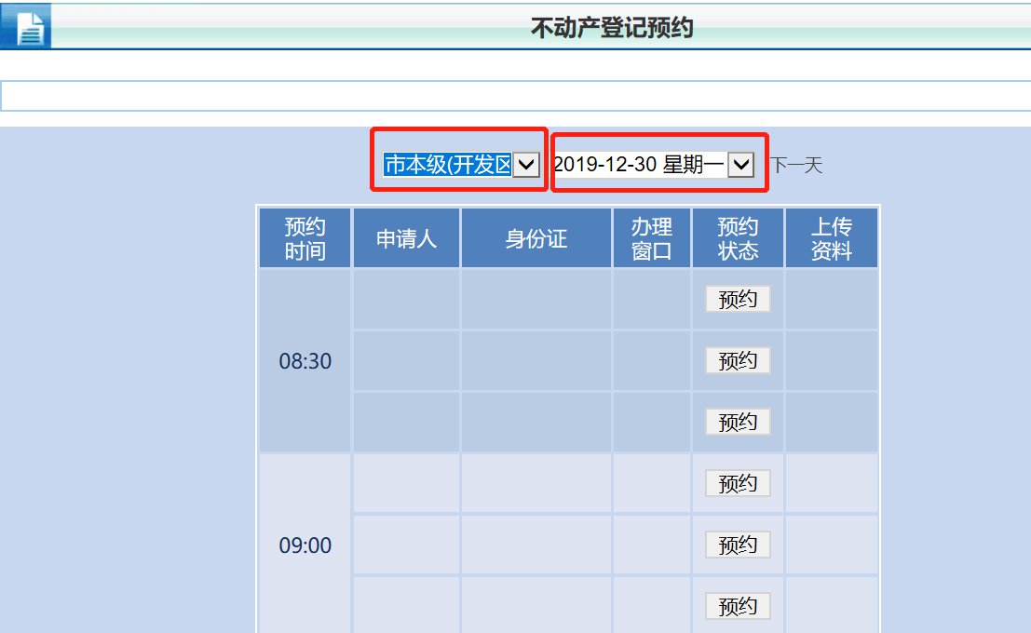1031x633 pixels.
Task: Click the document icon in the header
Action: point(30,29)
